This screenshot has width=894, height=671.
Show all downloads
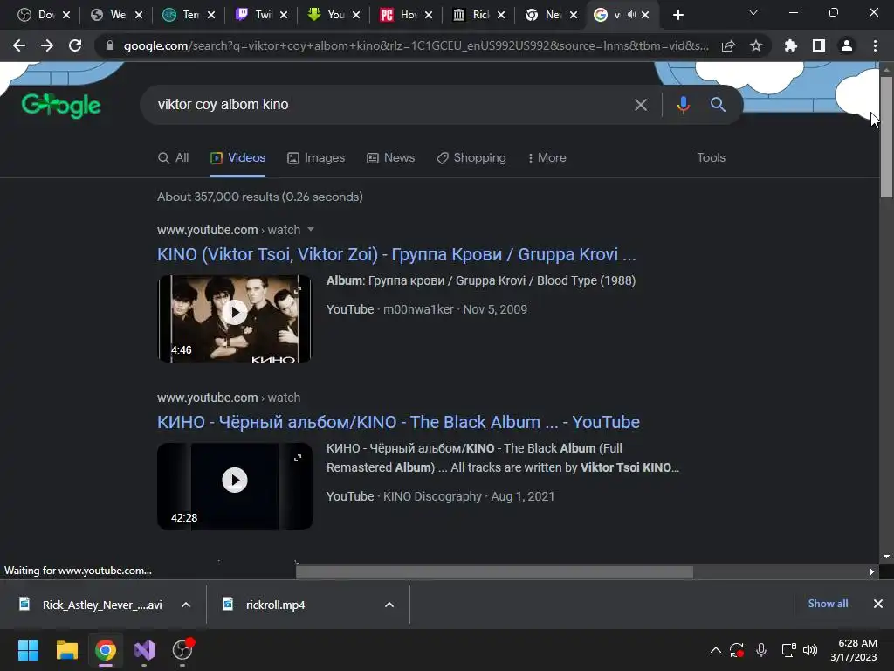coord(828,604)
